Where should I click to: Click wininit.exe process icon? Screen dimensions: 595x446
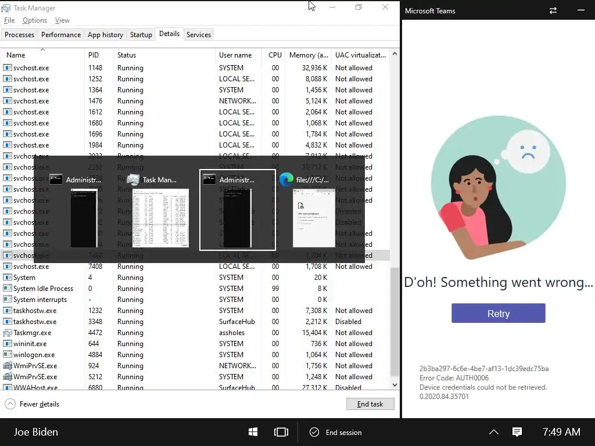pyautogui.click(x=7, y=344)
